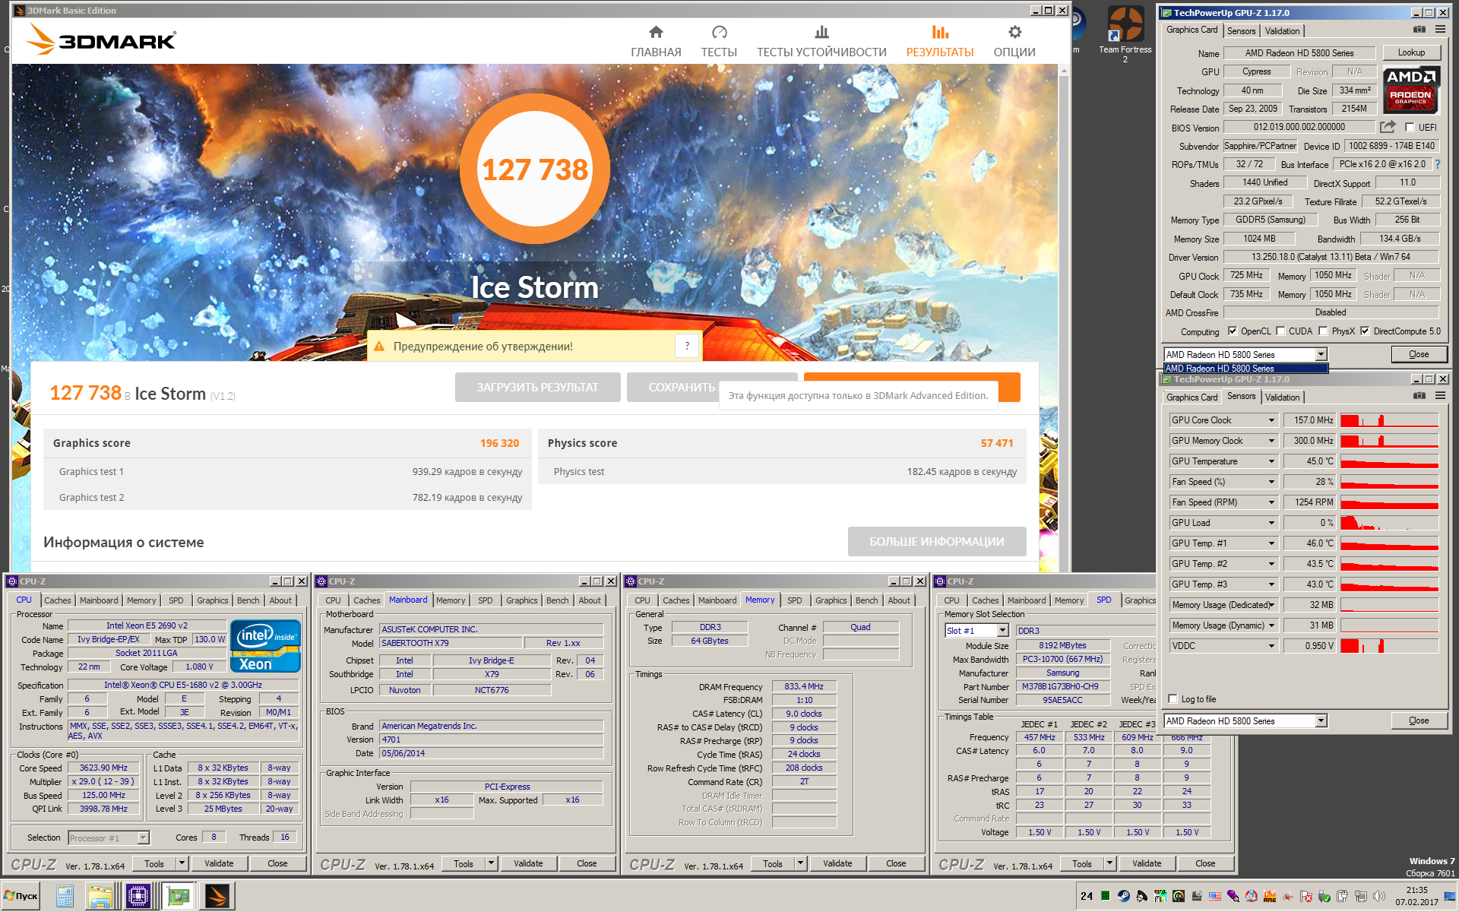Switch to GPU-Z via taskbar card icon
The image size is (1459, 912).
click(x=178, y=897)
